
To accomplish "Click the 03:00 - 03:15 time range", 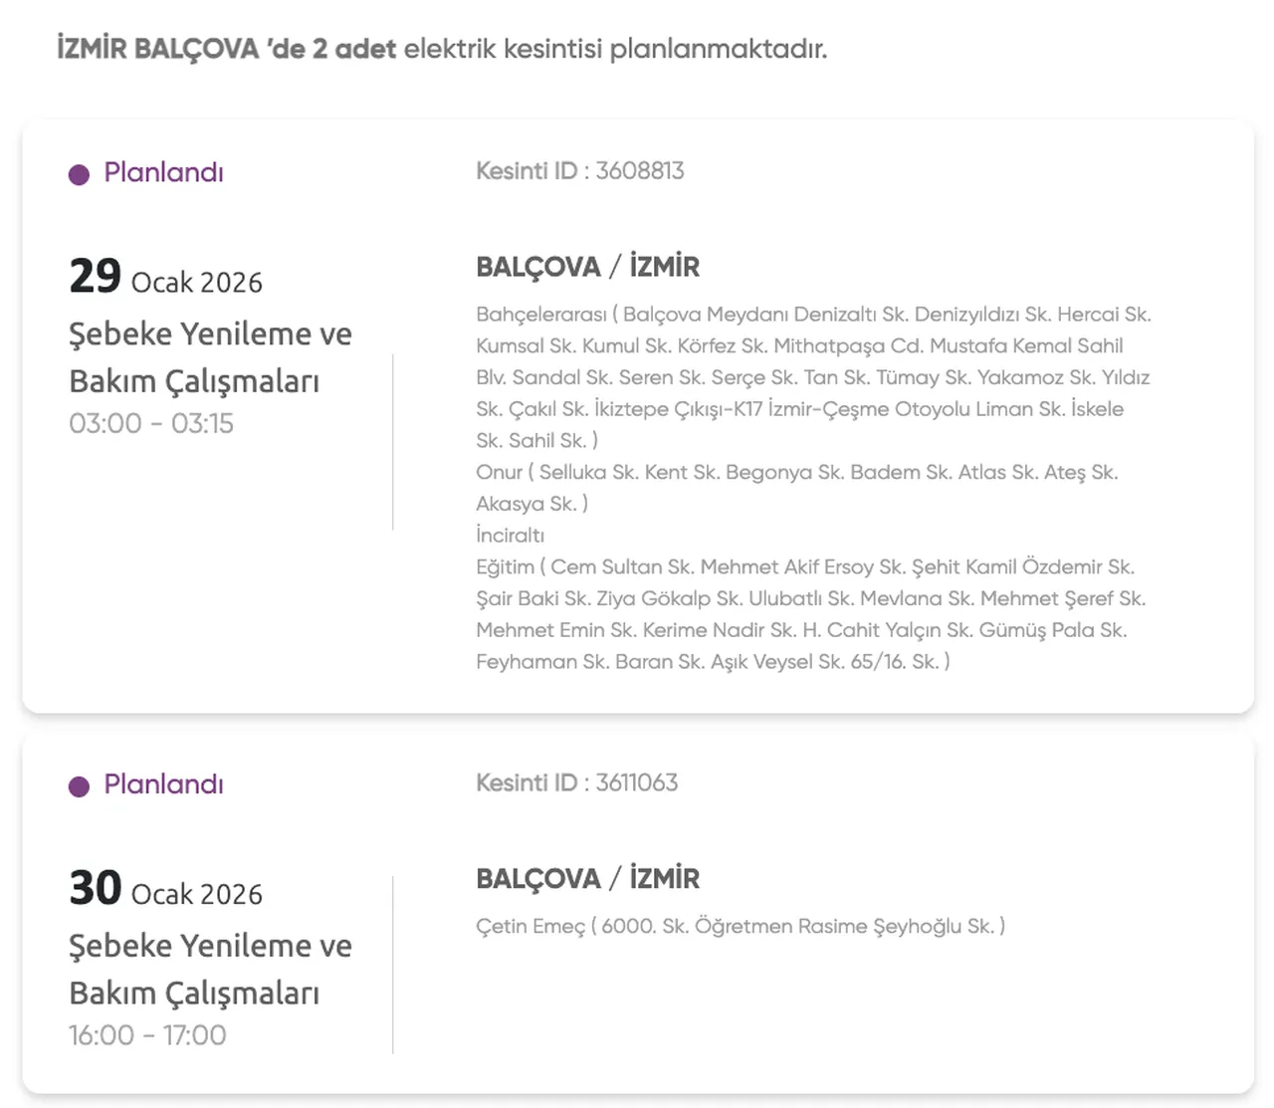I will click(151, 424).
